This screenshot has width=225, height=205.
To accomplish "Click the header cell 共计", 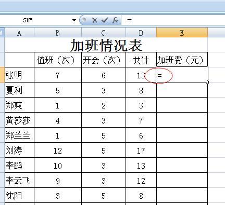I will pos(141,60).
